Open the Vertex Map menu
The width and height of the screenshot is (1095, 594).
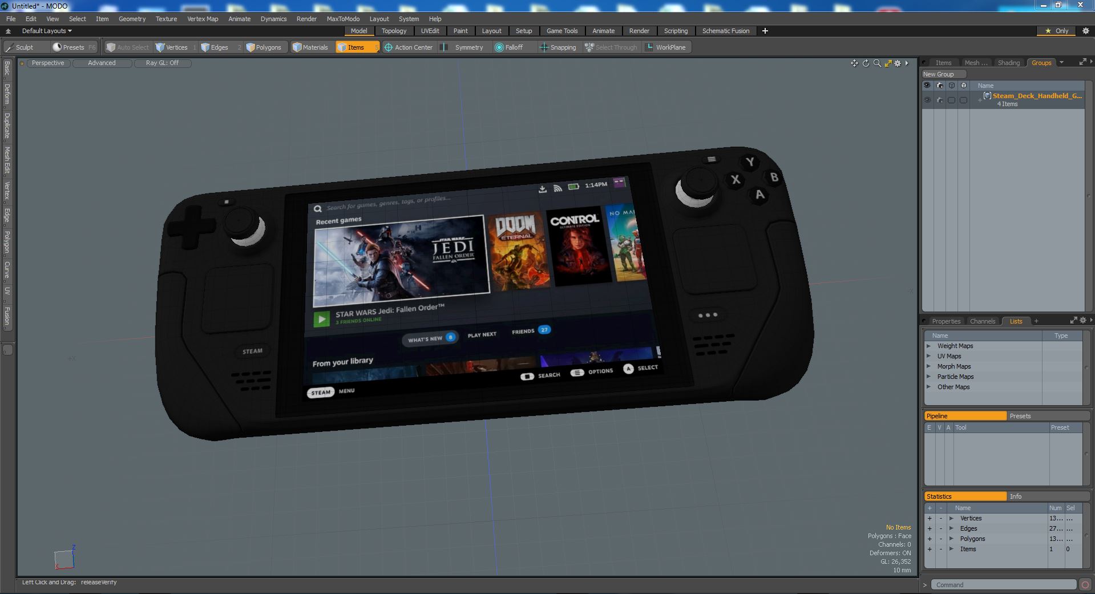[203, 19]
